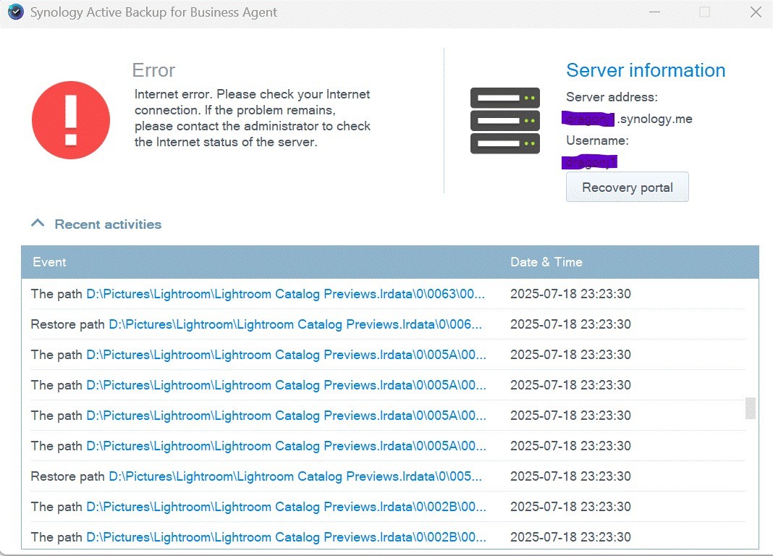This screenshot has width=773, height=556.
Task: Select the last 002B path entry in the list
Action: pyautogui.click(x=284, y=537)
